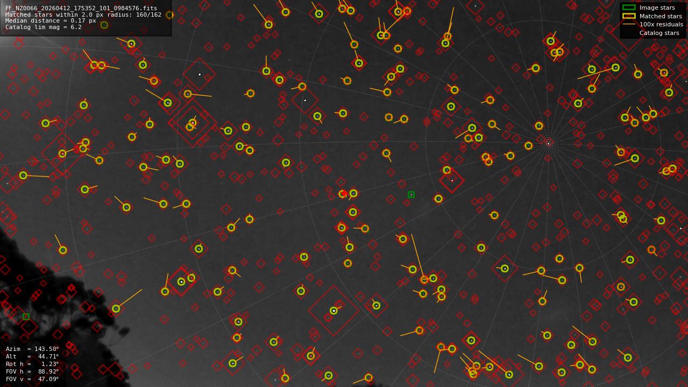Click the 'Azim = 143.50°' readout
Viewport: 688px width, 387px height.
tap(32, 349)
